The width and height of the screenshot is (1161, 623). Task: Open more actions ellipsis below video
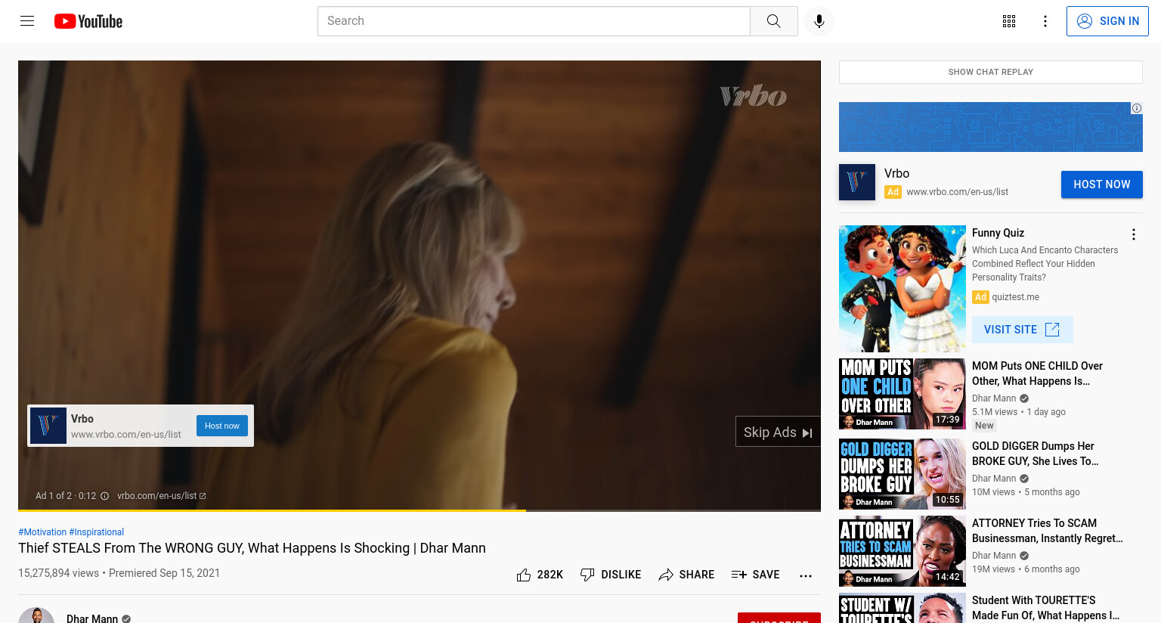806,575
